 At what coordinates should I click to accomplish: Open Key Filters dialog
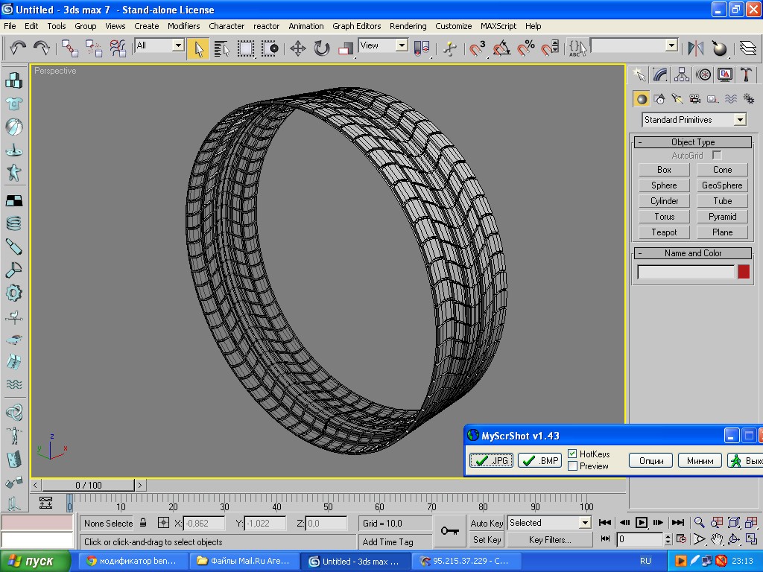[x=550, y=539]
